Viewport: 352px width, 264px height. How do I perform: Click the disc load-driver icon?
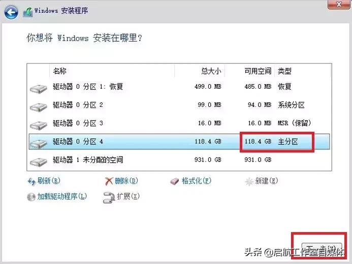pyautogui.click(x=31, y=197)
